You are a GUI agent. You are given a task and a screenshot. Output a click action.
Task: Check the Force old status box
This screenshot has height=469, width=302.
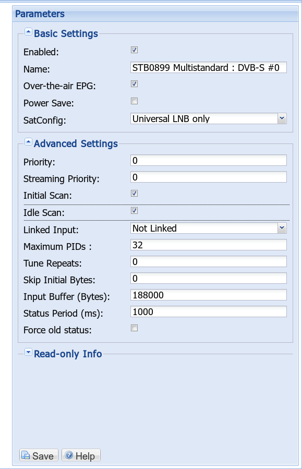[x=134, y=328]
